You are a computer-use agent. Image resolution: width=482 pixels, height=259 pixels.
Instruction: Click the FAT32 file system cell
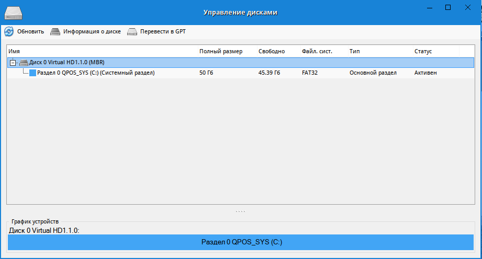pyautogui.click(x=309, y=73)
